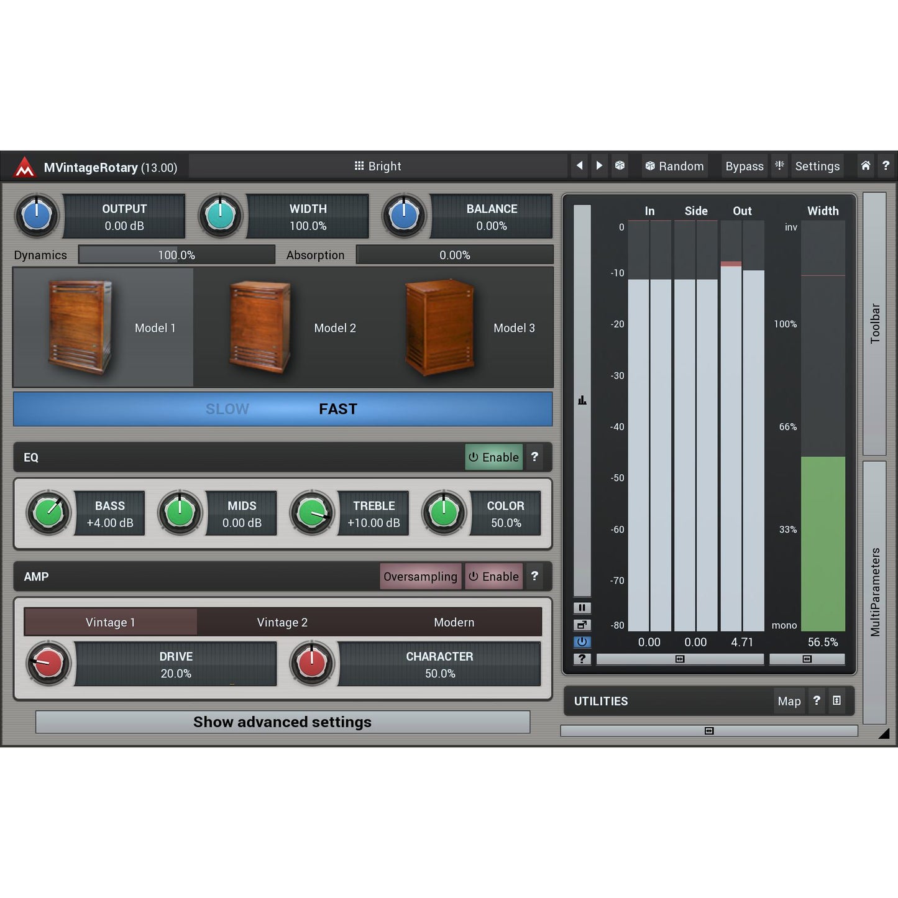Click the randomize dice icon
This screenshot has height=898, width=898.
click(620, 166)
